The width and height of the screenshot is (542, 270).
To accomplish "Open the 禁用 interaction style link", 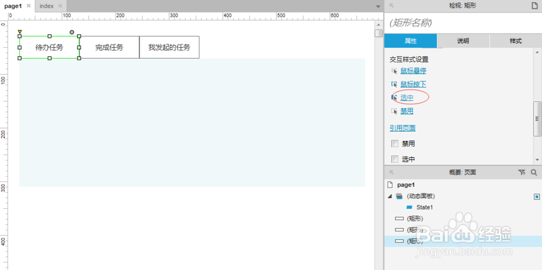I will point(407,111).
